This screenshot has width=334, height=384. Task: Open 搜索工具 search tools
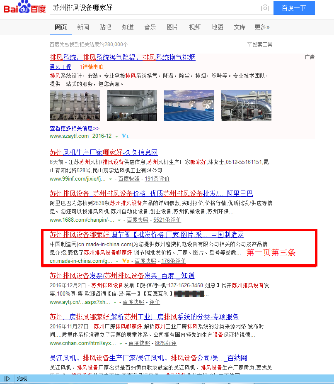coord(262,44)
